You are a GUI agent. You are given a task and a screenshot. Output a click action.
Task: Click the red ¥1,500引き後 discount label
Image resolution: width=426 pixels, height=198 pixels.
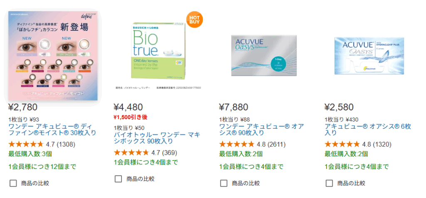click(131, 117)
